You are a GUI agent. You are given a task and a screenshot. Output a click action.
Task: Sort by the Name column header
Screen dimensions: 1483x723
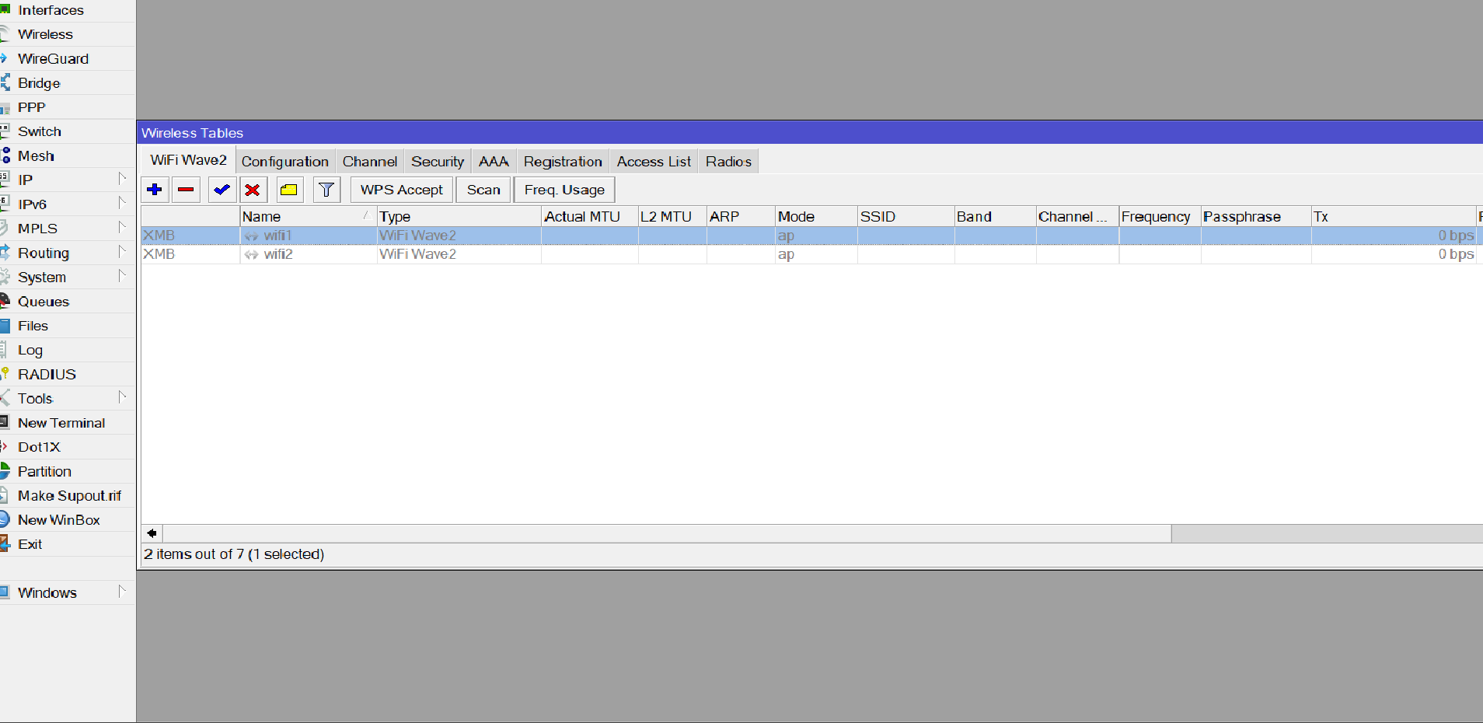[x=303, y=217]
